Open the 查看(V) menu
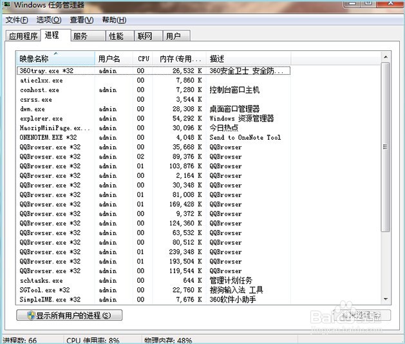The image size is (405, 344). pyautogui.click(x=82, y=20)
